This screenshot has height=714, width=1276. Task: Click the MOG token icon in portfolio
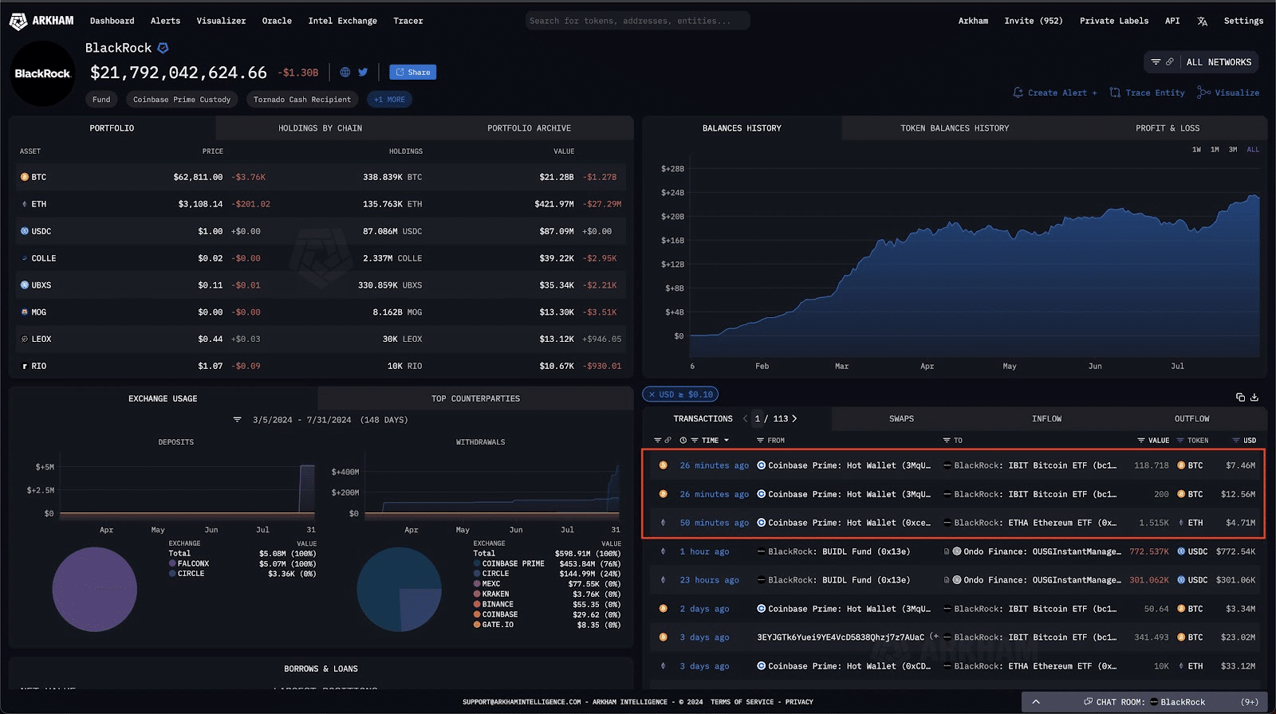(25, 312)
